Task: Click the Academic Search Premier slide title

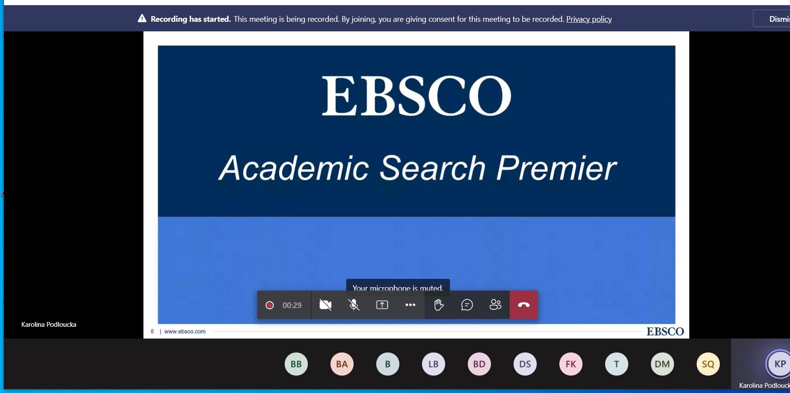Action: coord(417,168)
